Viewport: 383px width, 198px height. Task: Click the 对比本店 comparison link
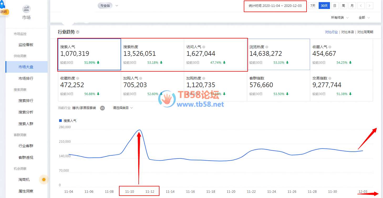pos(347,32)
